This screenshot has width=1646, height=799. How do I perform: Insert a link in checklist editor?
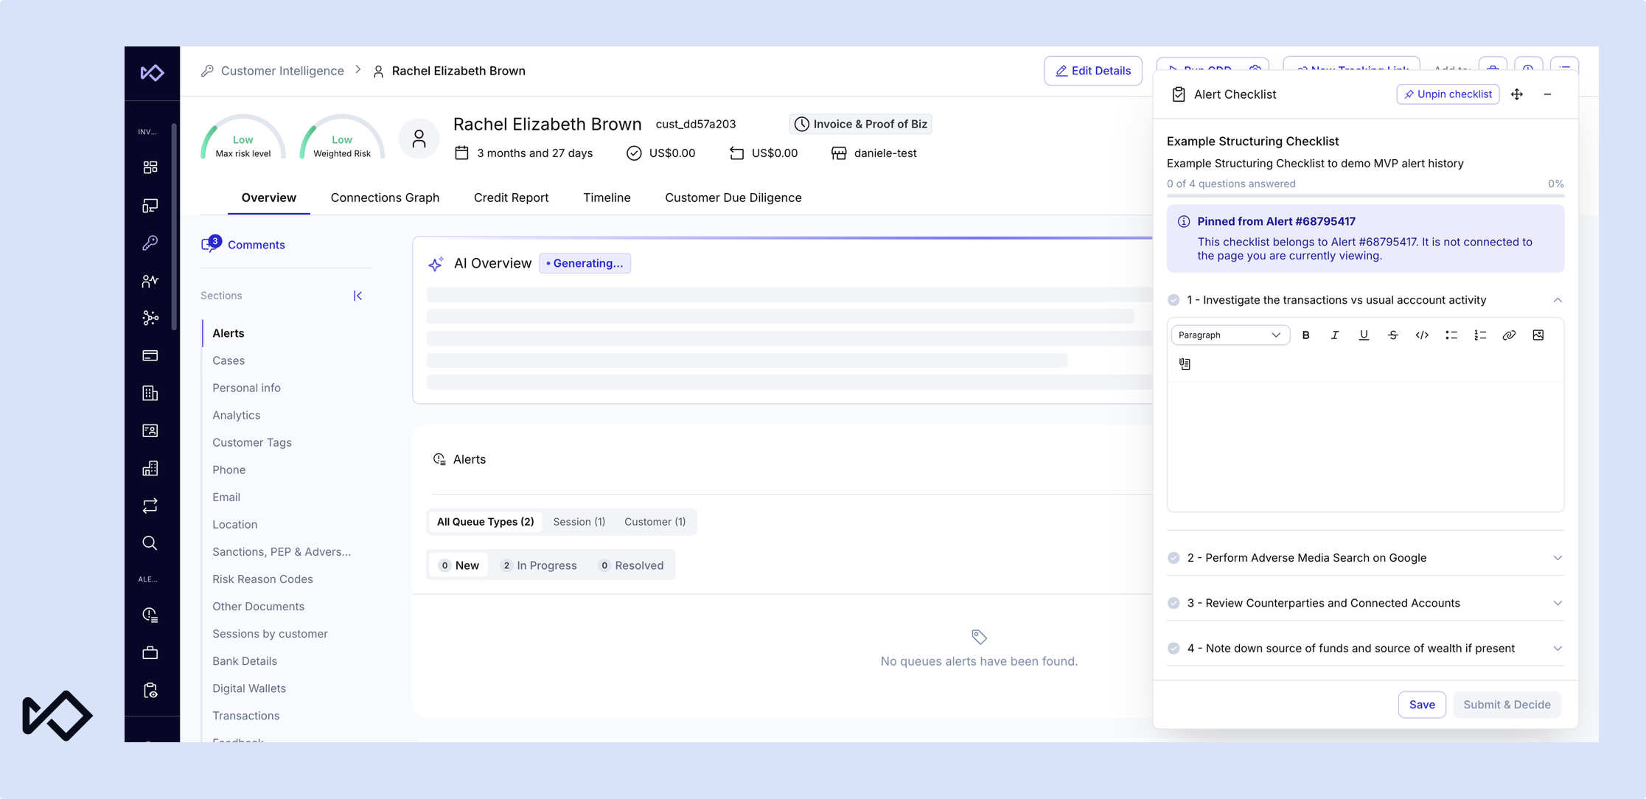pos(1509,335)
